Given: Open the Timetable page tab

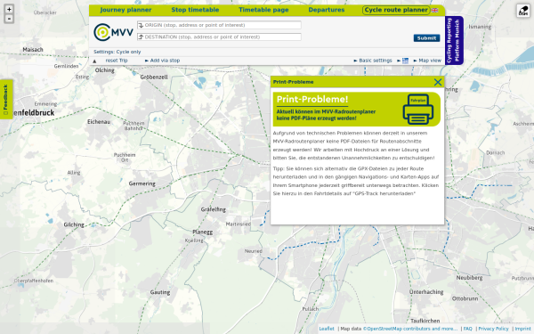Looking at the screenshot, I should point(263,10).
